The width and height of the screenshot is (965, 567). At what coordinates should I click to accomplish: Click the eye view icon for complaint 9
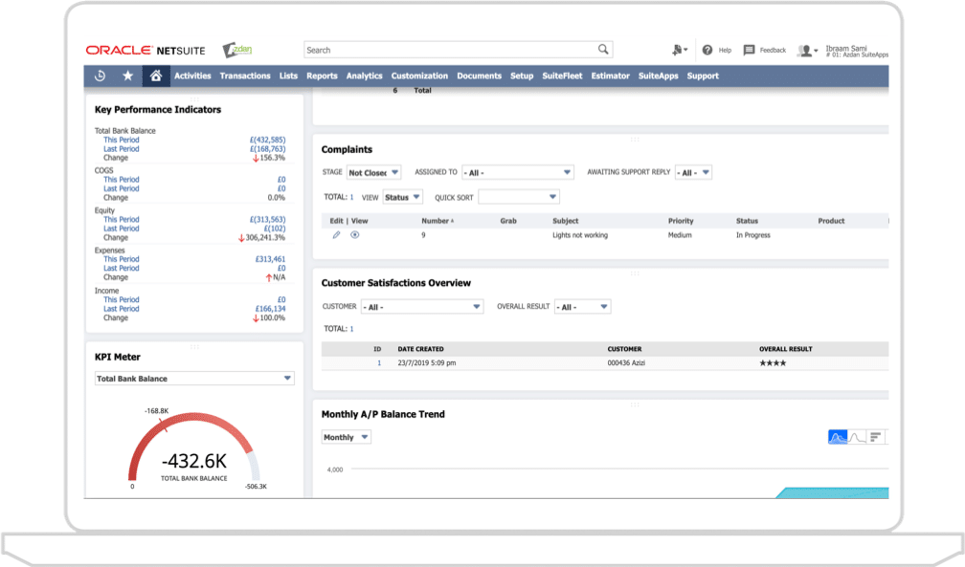pos(355,235)
